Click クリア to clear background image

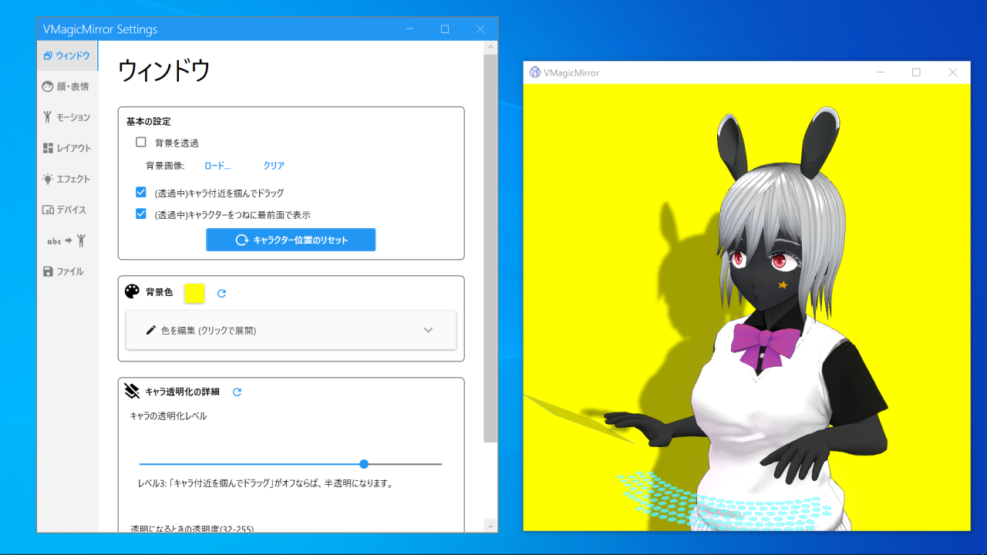click(274, 166)
